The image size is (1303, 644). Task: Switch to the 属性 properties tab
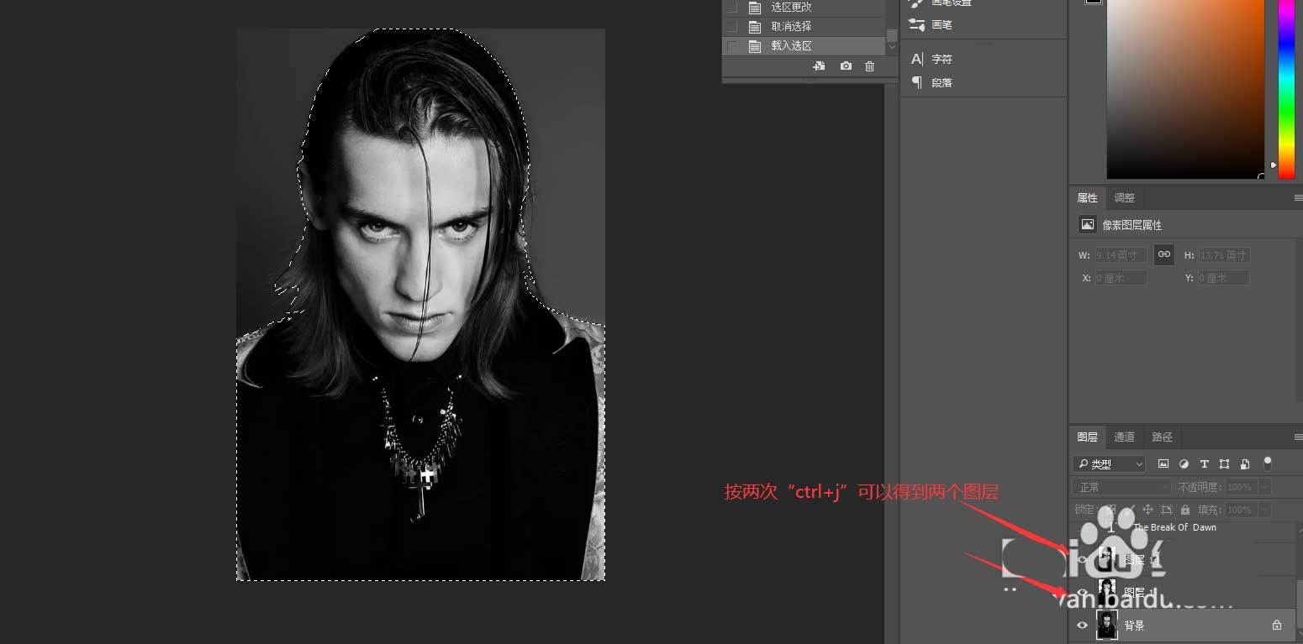click(x=1088, y=198)
